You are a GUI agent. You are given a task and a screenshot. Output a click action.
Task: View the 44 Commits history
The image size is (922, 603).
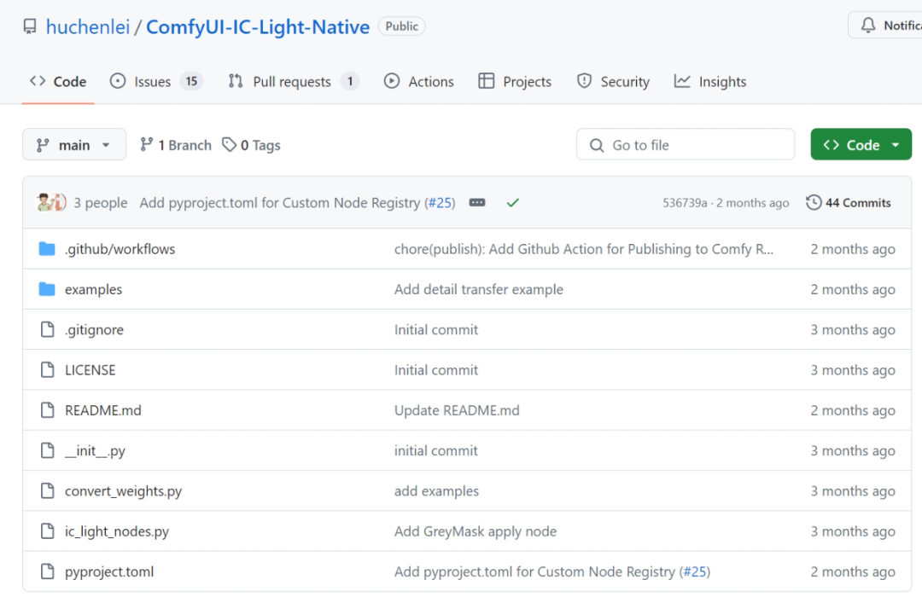pyautogui.click(x=848, y=203)
